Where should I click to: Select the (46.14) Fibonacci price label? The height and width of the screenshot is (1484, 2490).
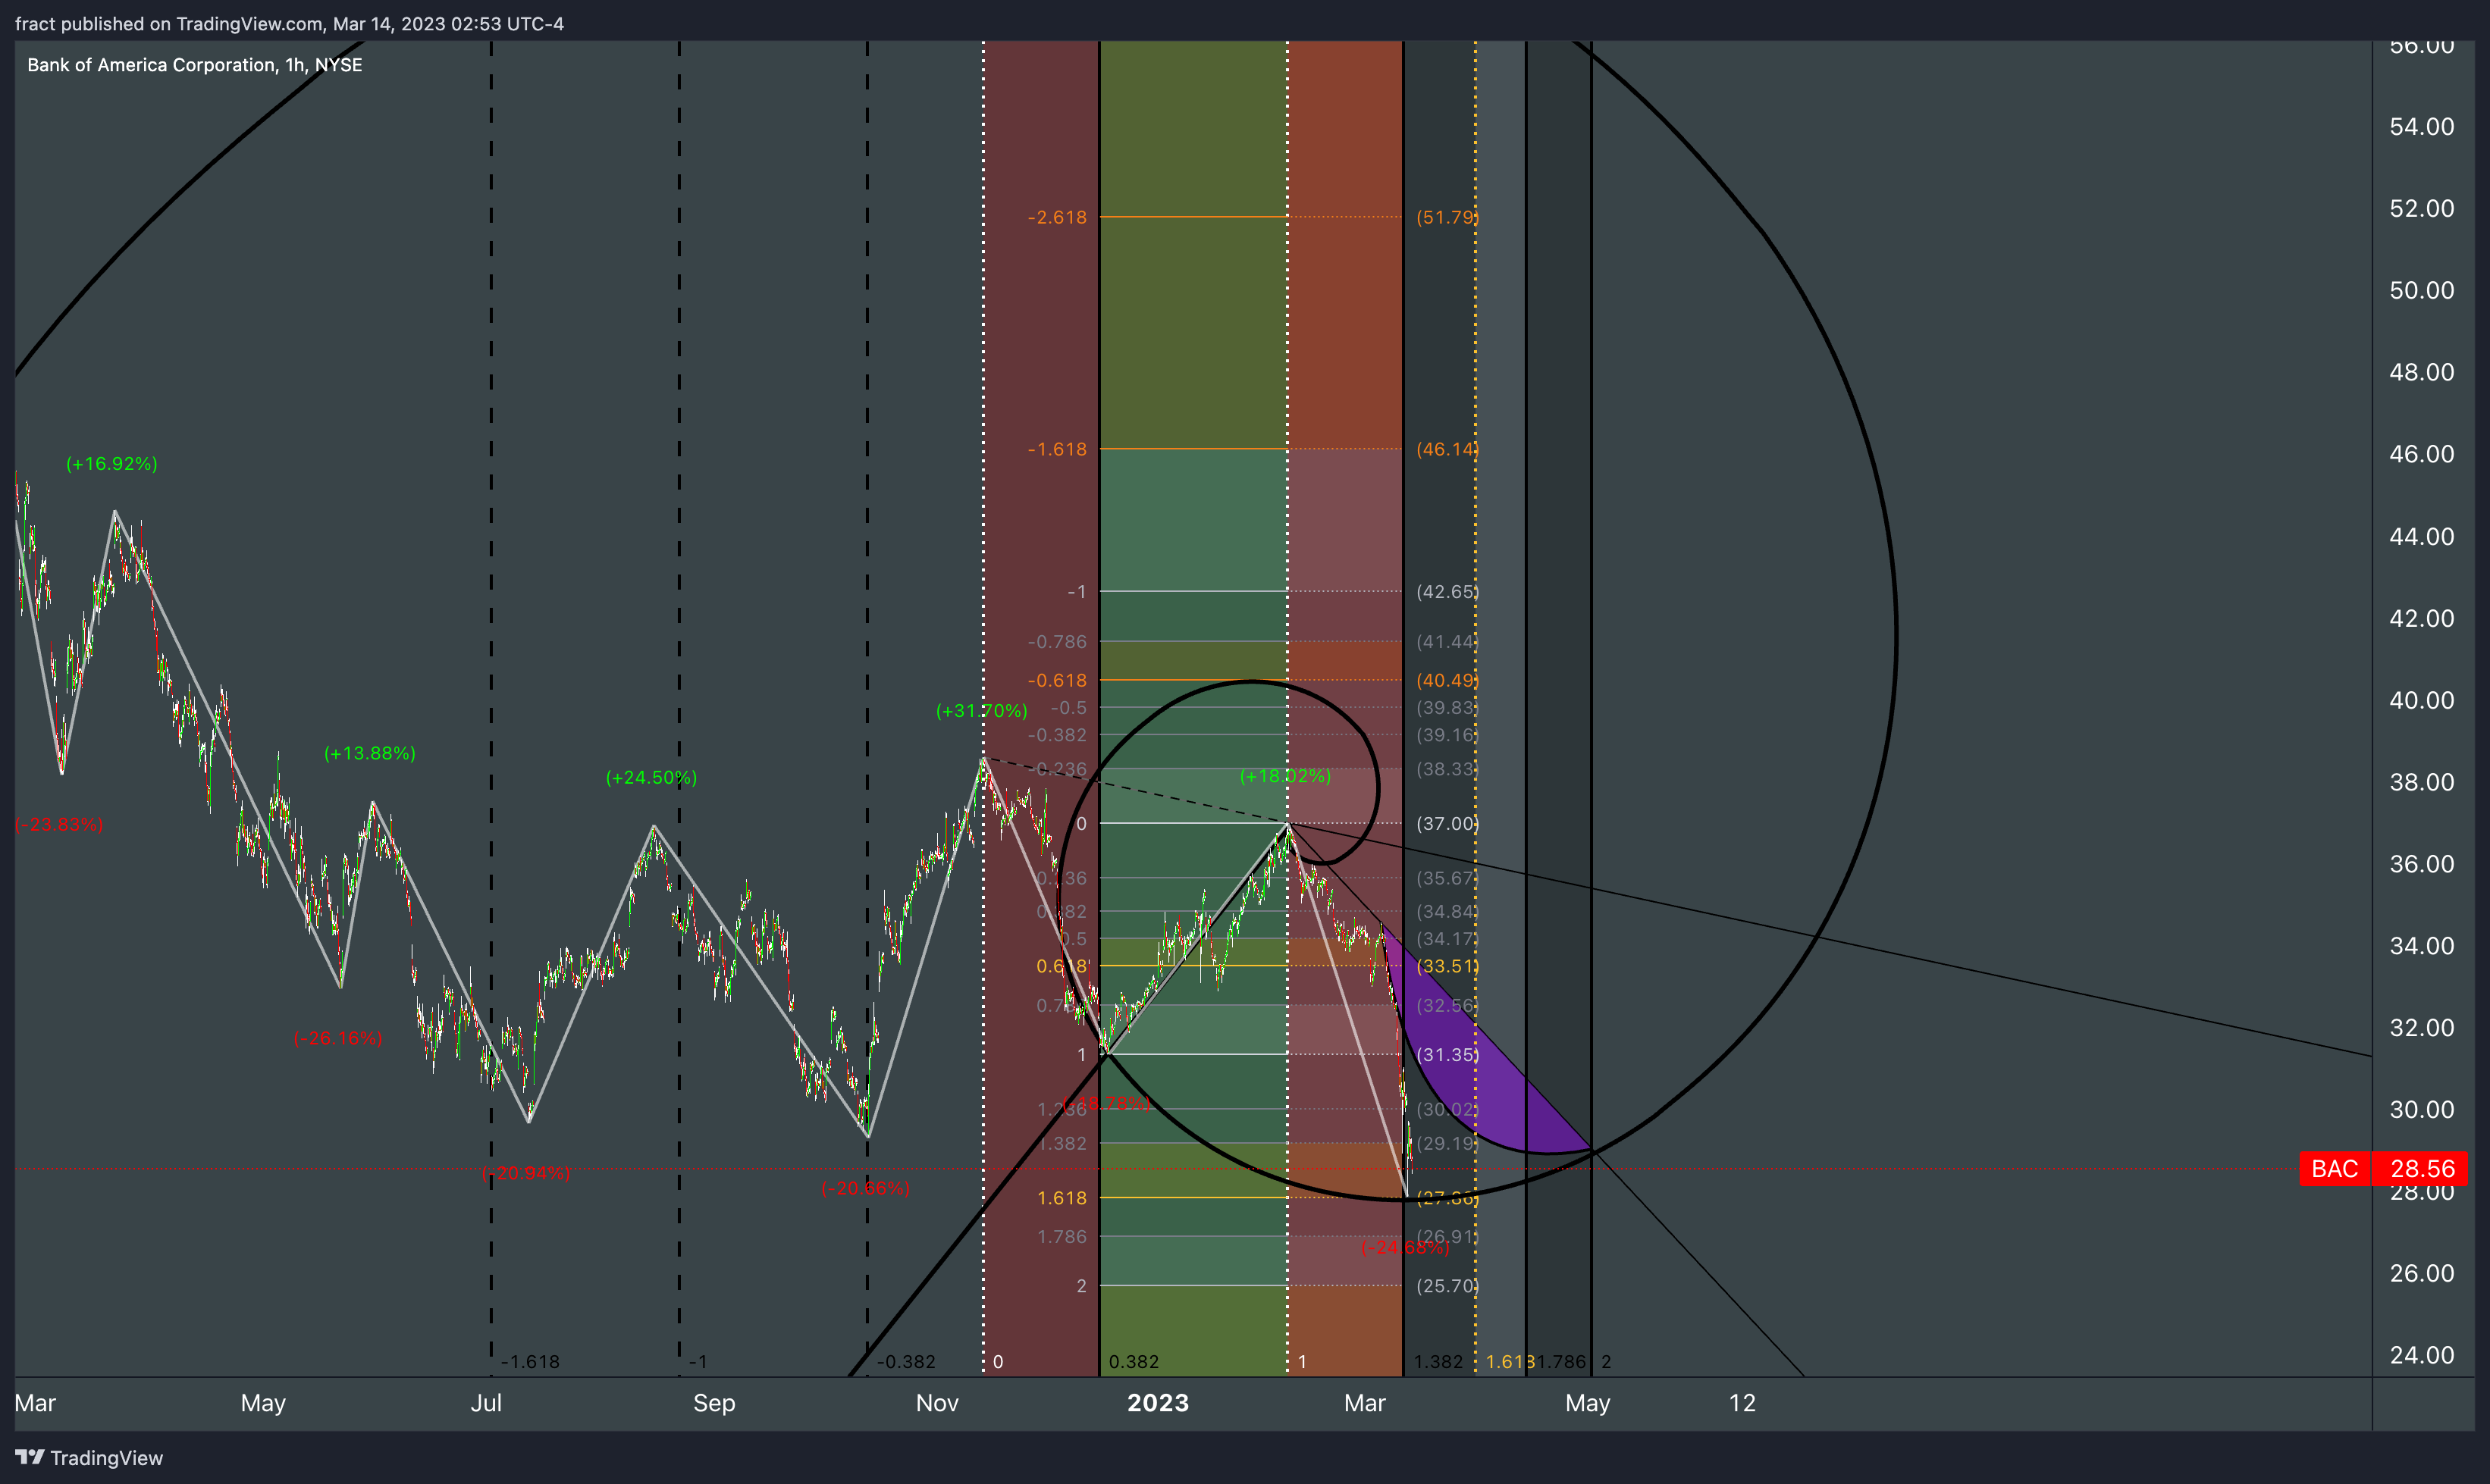pos(1447,449)
